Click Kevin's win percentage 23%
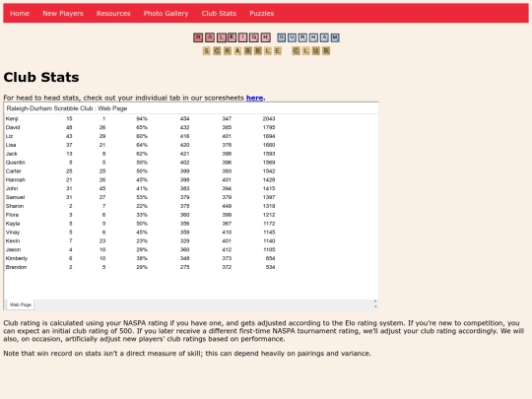 pos(142,241)
